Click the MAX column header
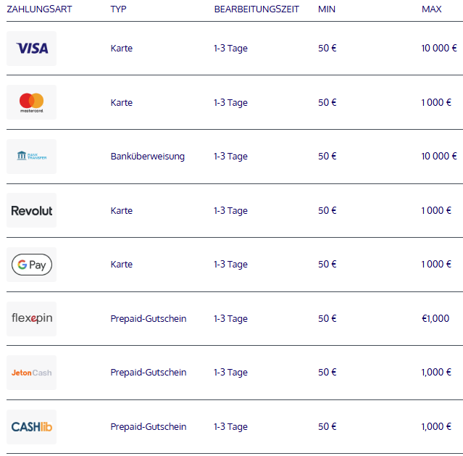The image size is (463, 456). coord(432,9)
